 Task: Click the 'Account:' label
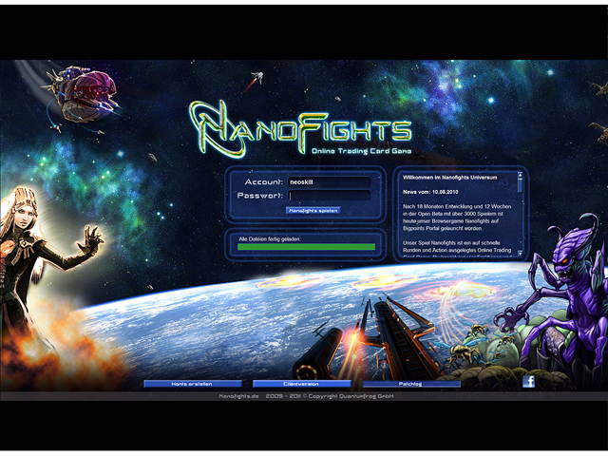[x=264, y=181]
